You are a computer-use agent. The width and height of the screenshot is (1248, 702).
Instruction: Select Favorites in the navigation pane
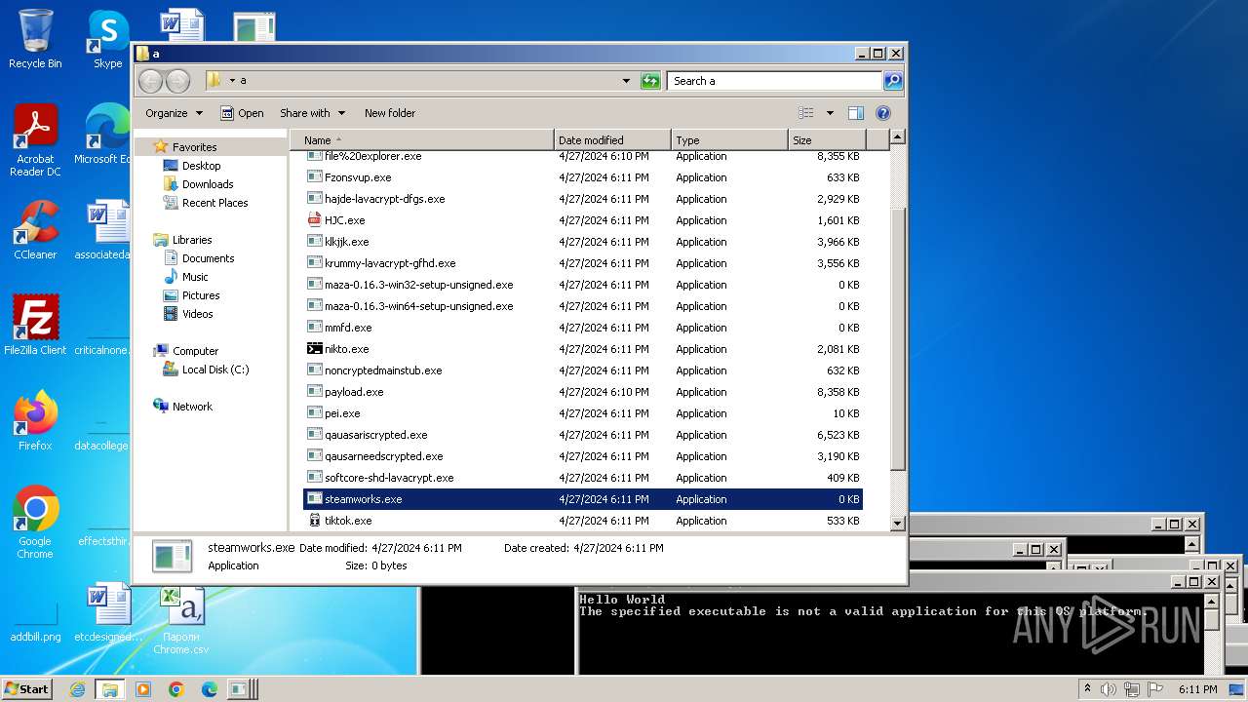tap(194, 147)
